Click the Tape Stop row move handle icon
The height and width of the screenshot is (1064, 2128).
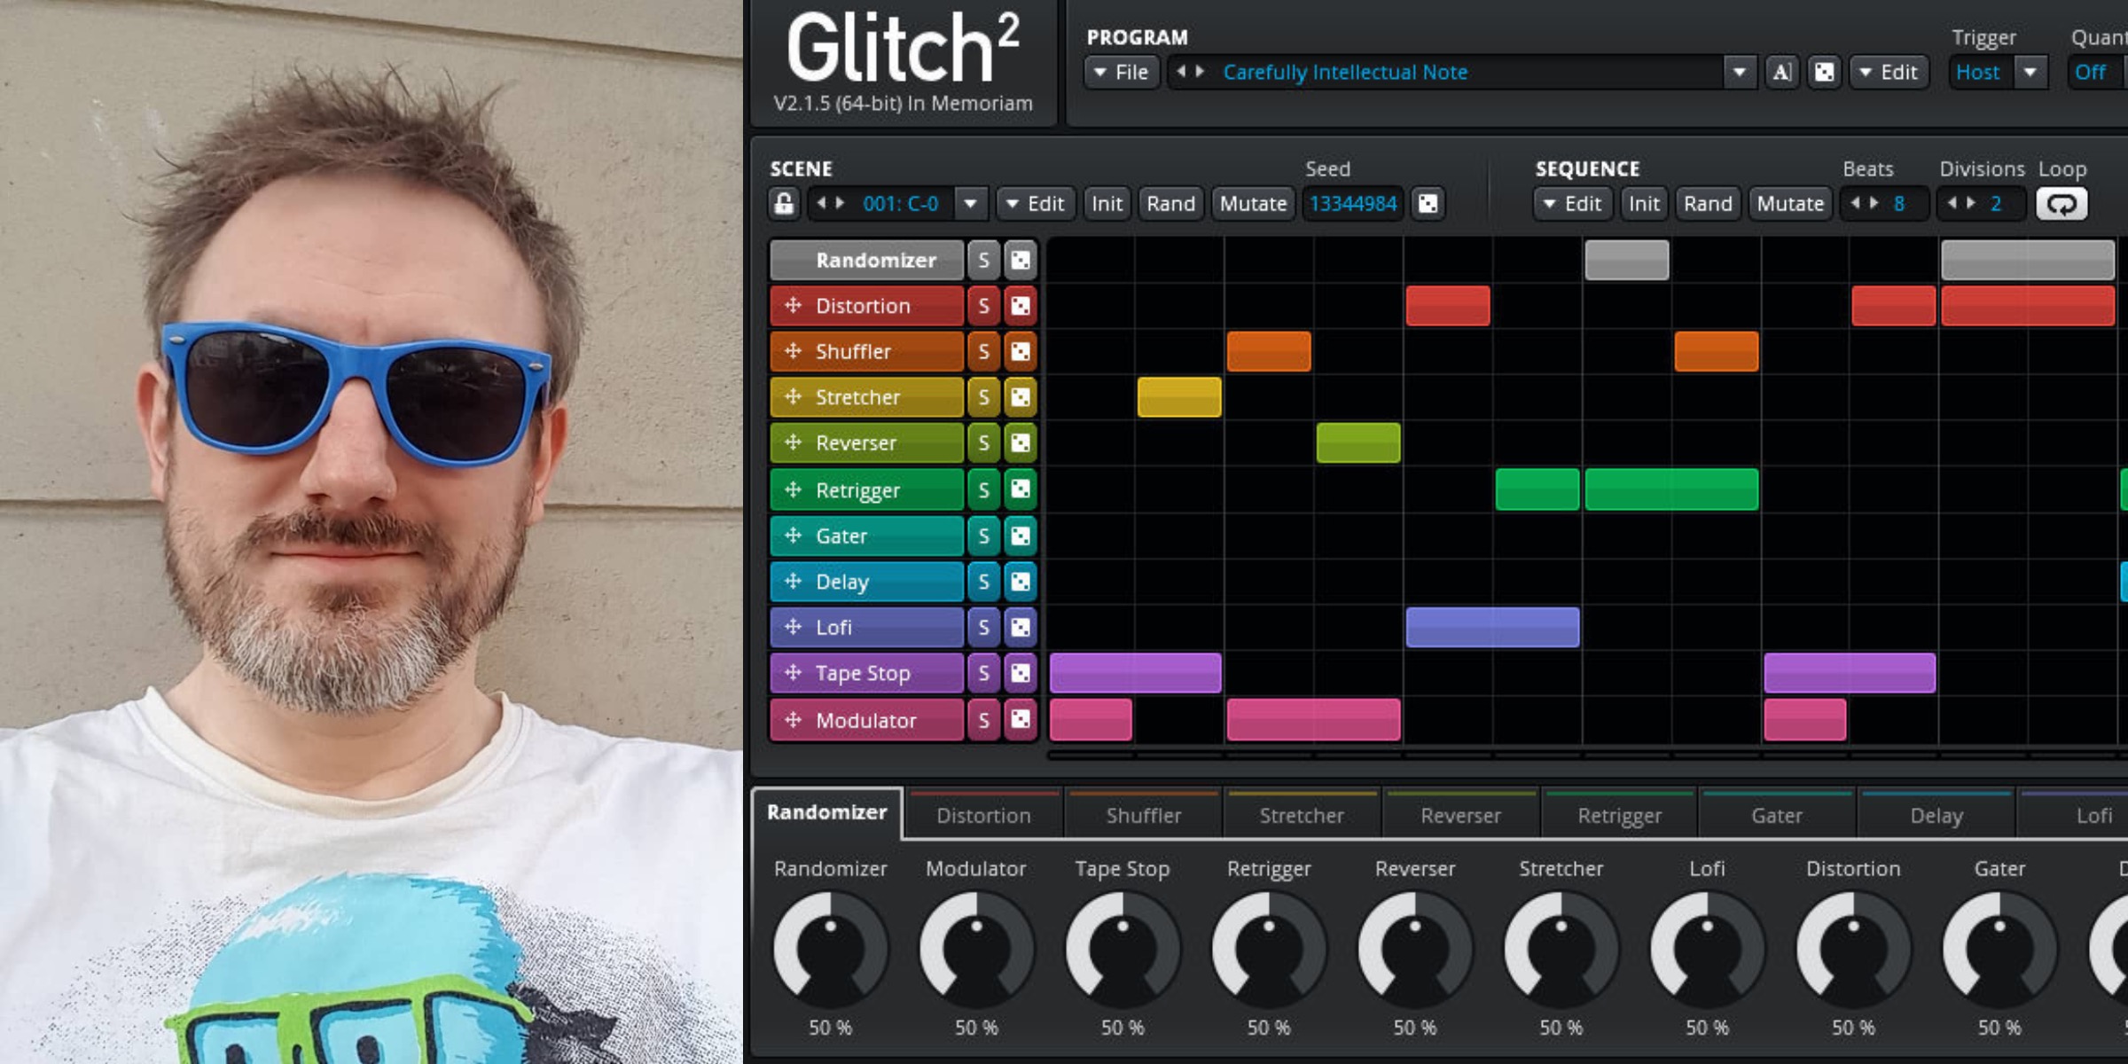(x=793, y=673)
